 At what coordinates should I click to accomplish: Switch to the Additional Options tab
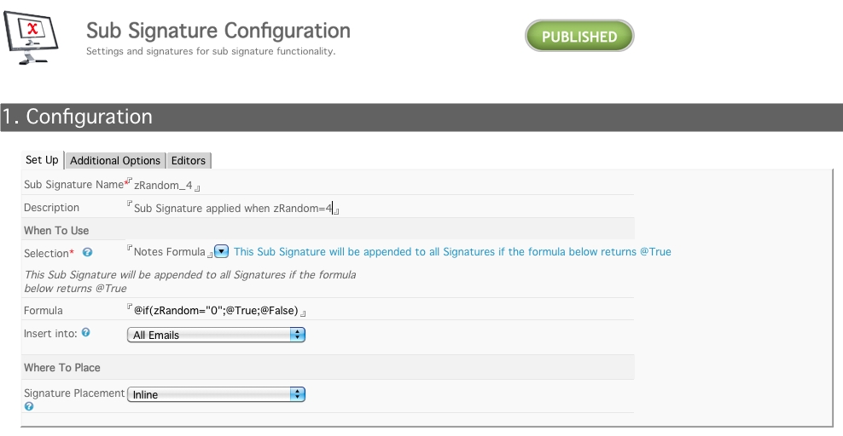tap(115, 160)
